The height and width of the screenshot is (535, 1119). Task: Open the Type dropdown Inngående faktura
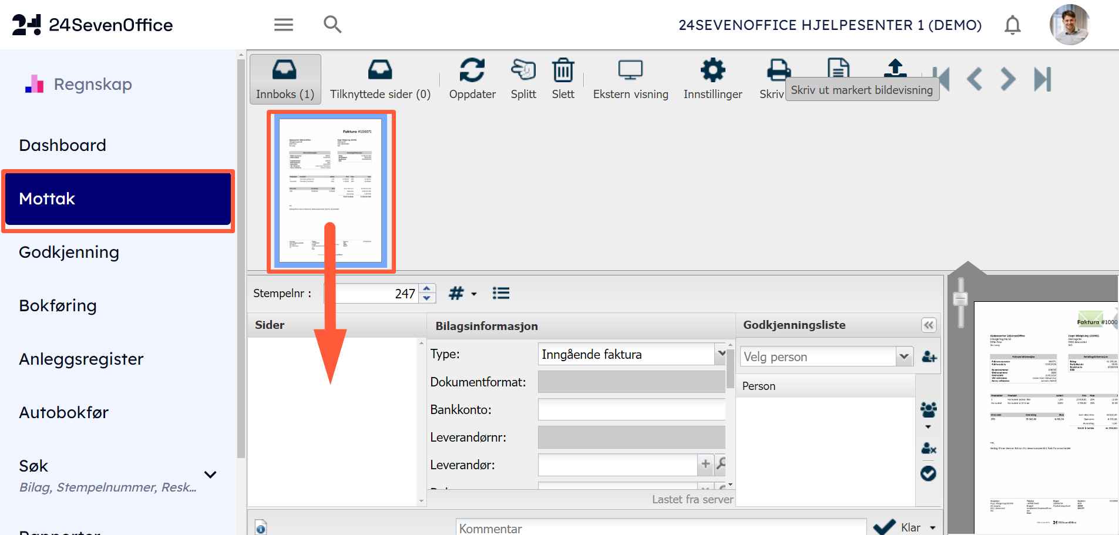[721, 354]
